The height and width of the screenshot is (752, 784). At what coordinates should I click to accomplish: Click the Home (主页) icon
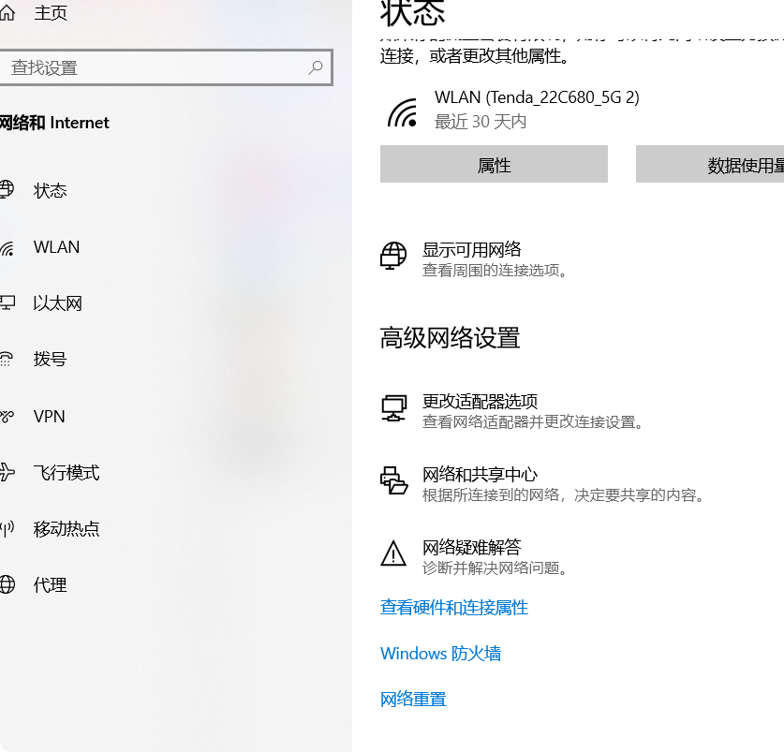[7, 13]
